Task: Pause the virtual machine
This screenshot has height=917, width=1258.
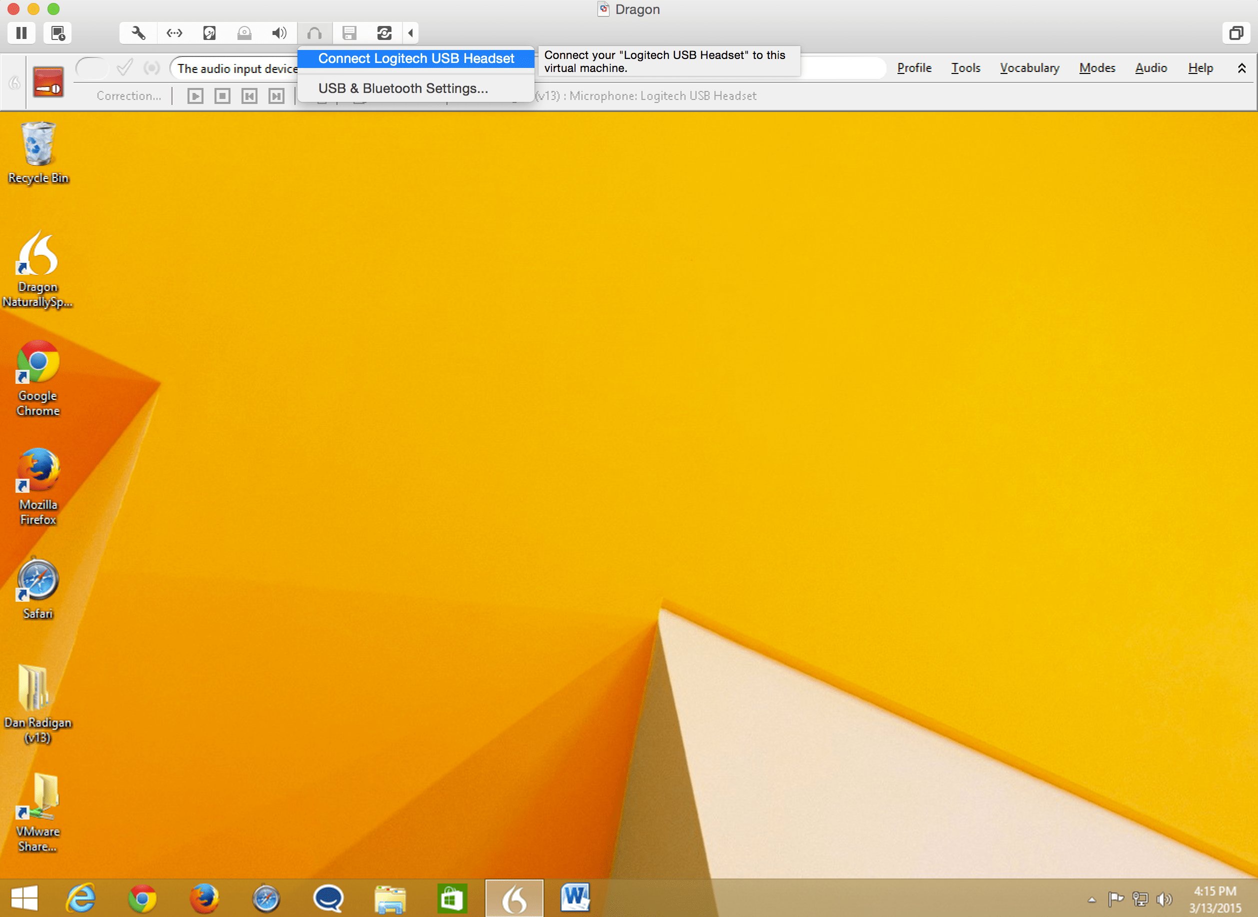Action: 21,33
